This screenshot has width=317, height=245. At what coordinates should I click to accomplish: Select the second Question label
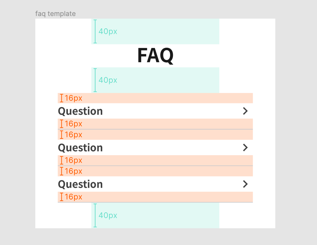coord(80,148)
